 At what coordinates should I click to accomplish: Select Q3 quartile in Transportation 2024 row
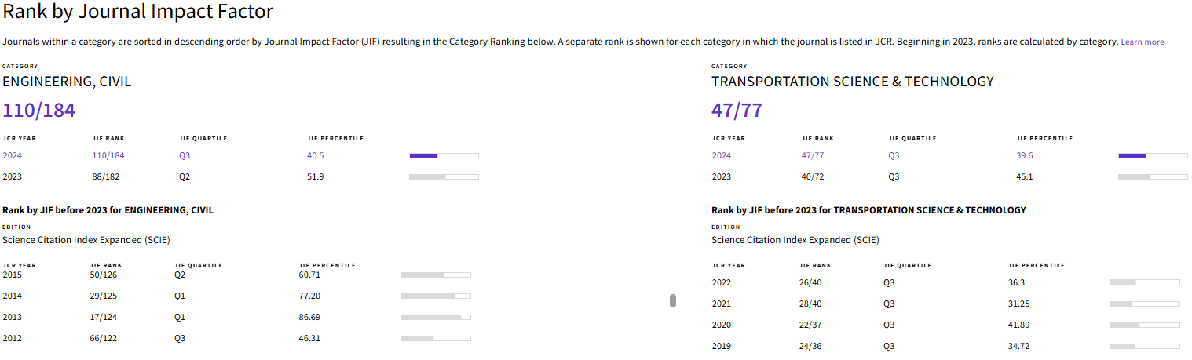click(894, 155)
